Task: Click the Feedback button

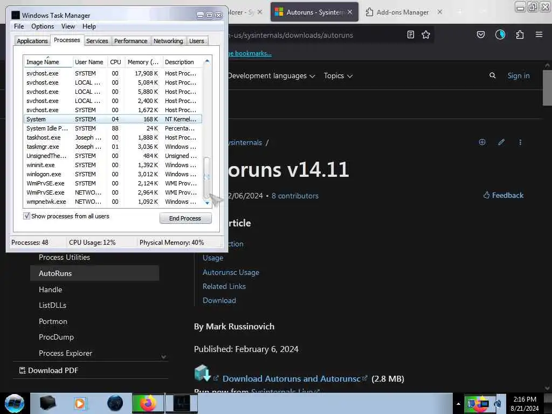Action: coord(503,195)
